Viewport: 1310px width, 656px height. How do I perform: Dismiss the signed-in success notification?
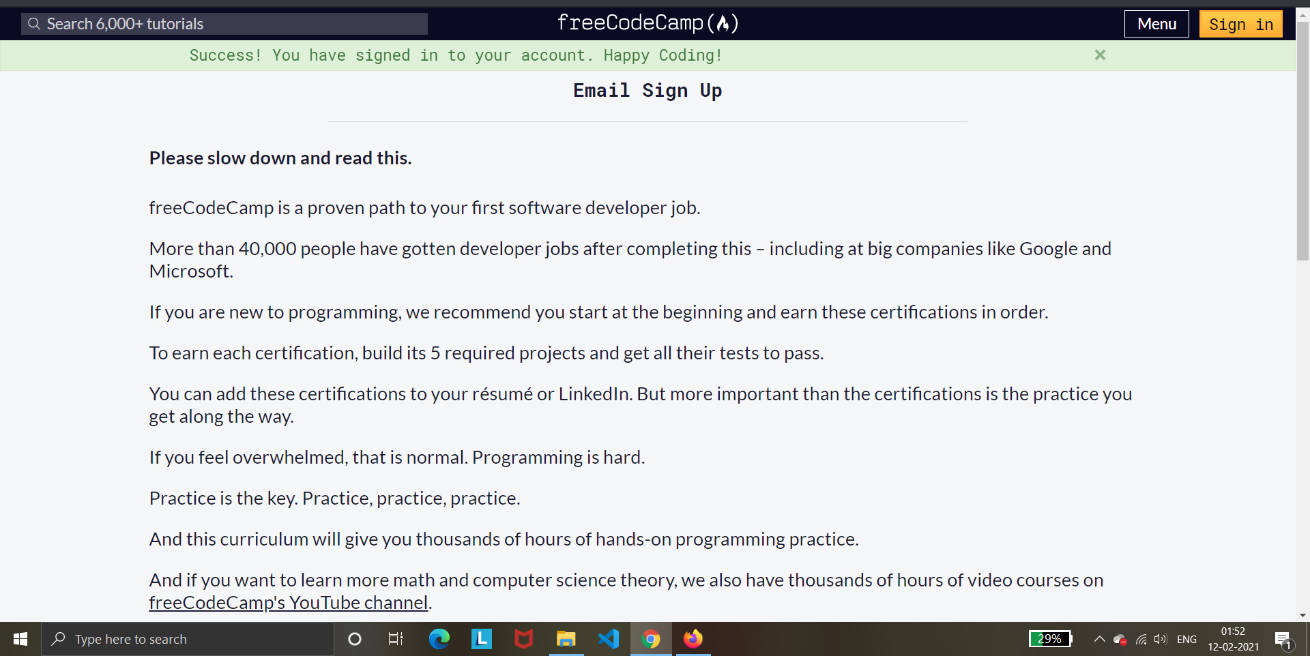click(x=1100, y=55)
